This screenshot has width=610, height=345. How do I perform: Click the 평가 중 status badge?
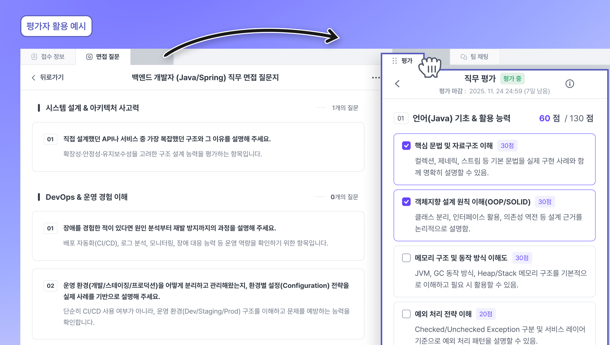coord(512,79)
